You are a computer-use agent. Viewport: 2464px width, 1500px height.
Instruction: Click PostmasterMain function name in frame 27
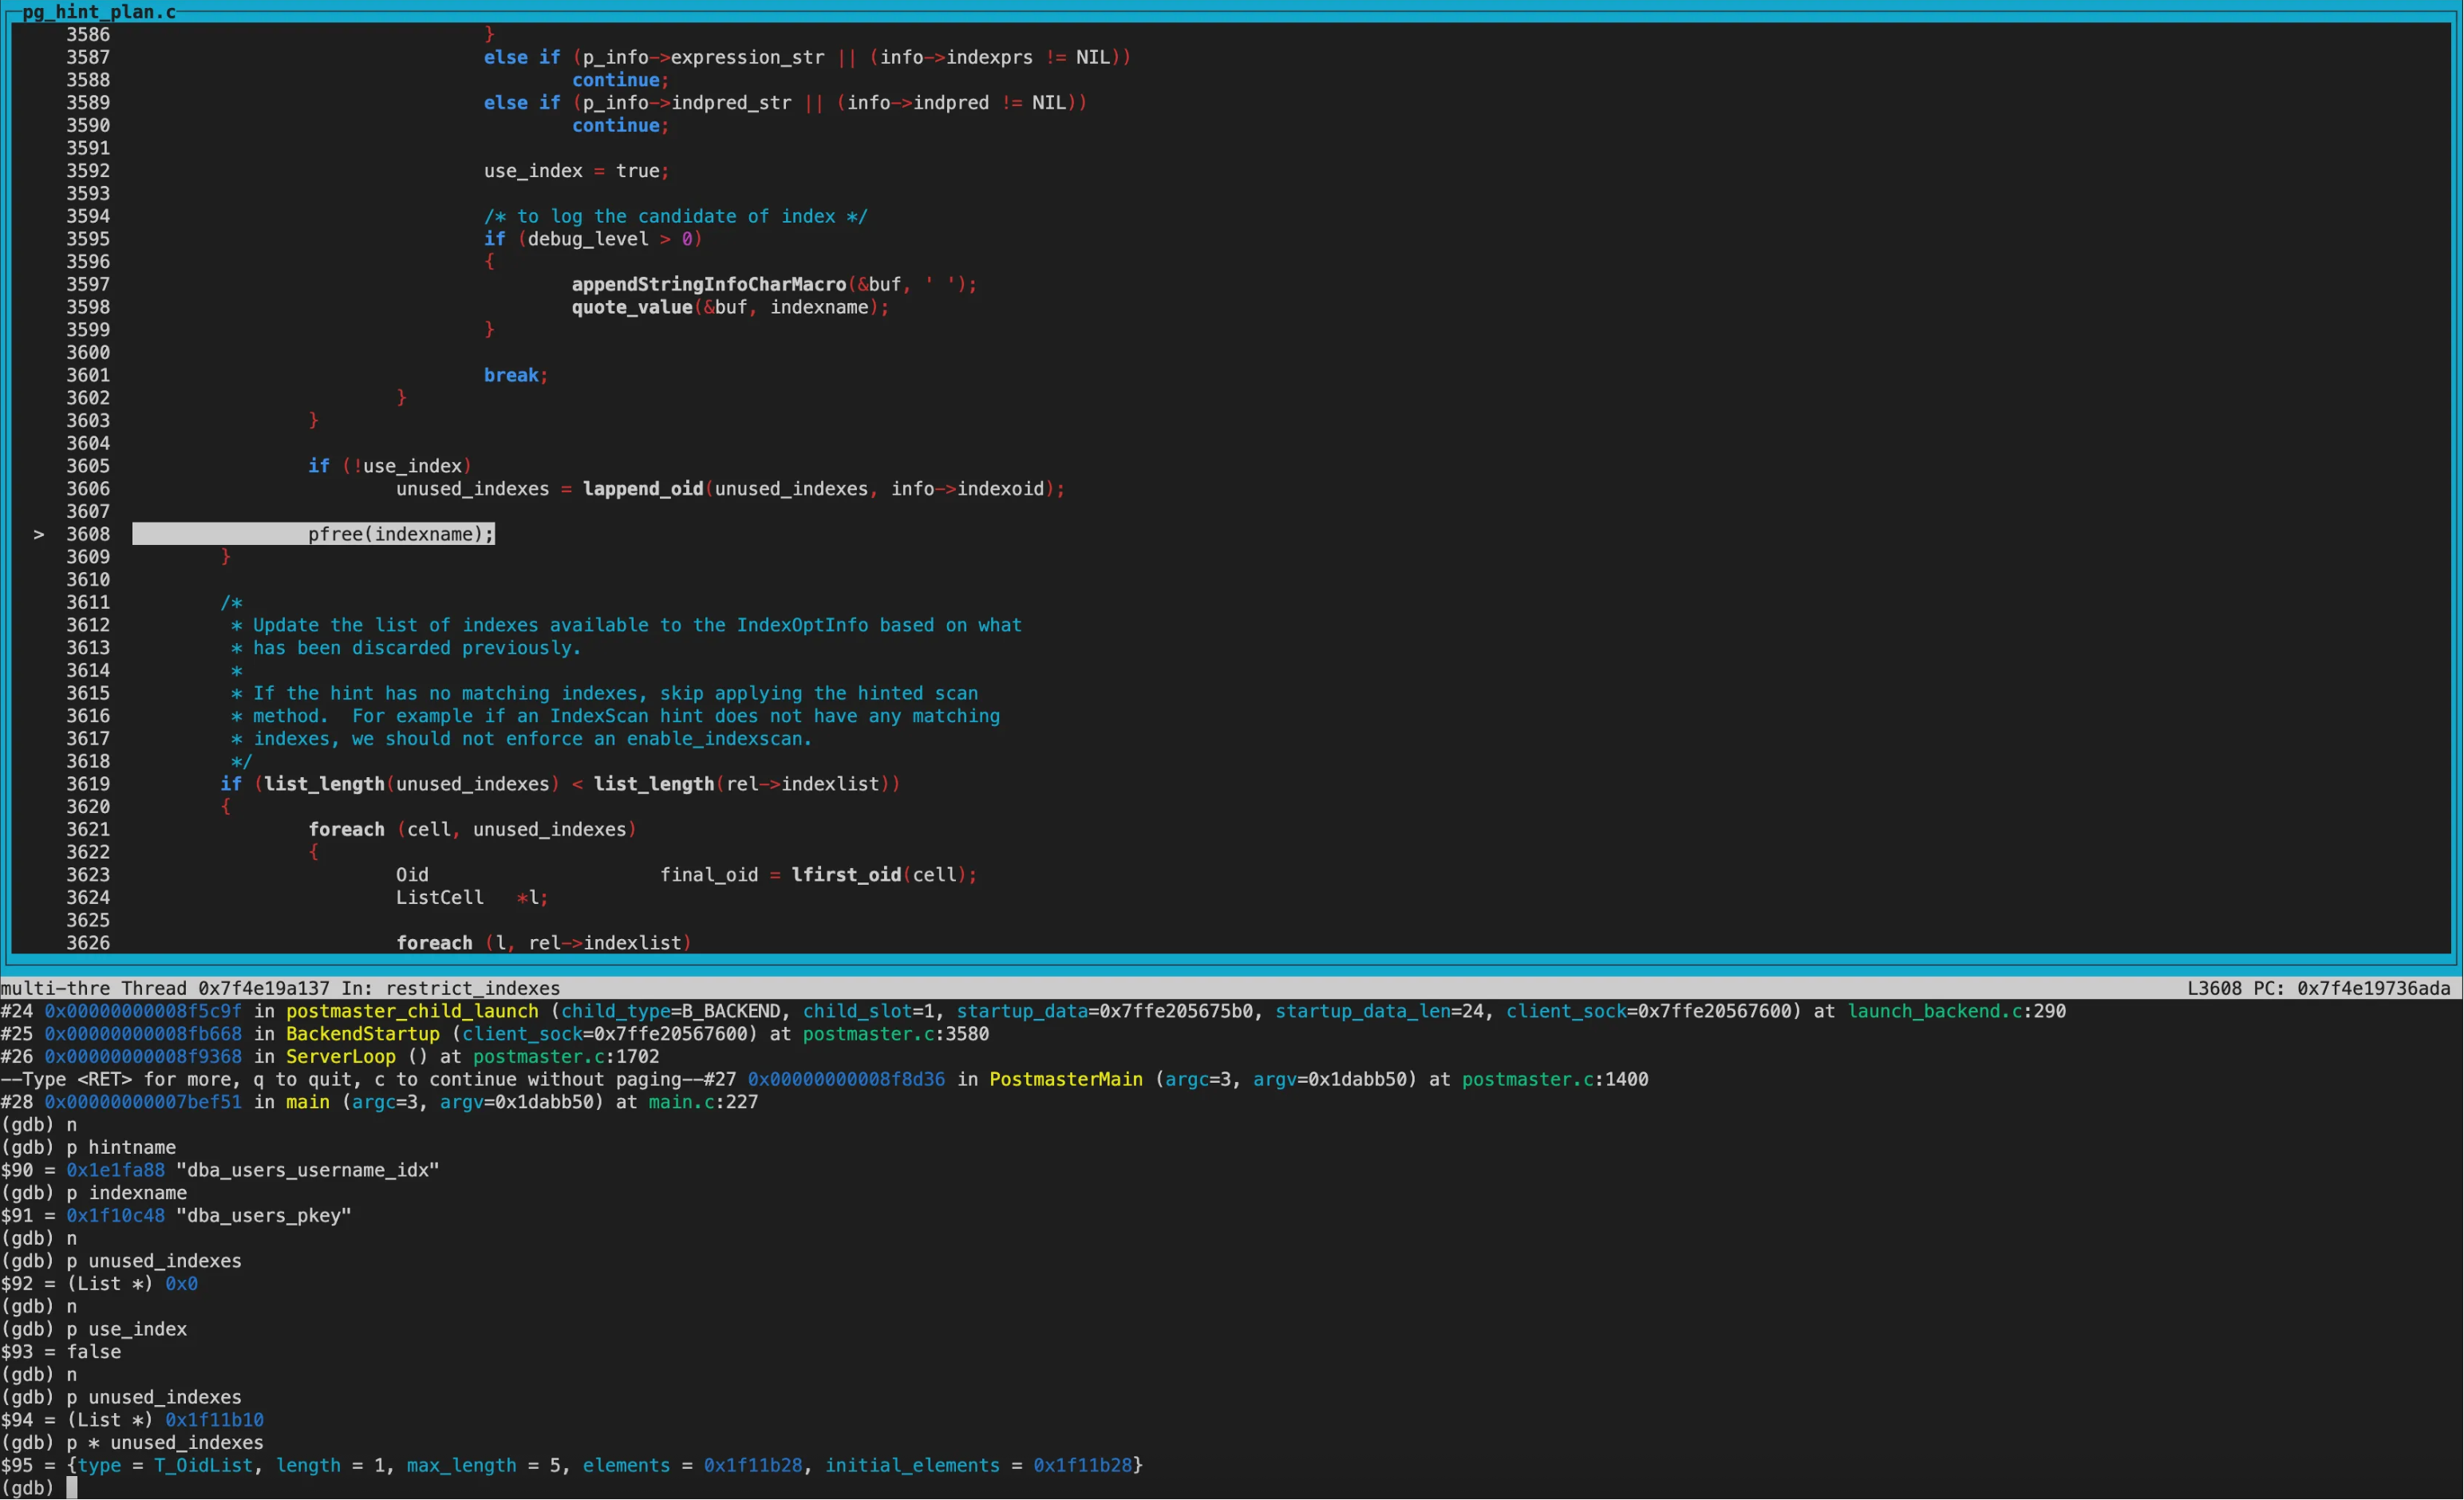click(1065, 1079)
